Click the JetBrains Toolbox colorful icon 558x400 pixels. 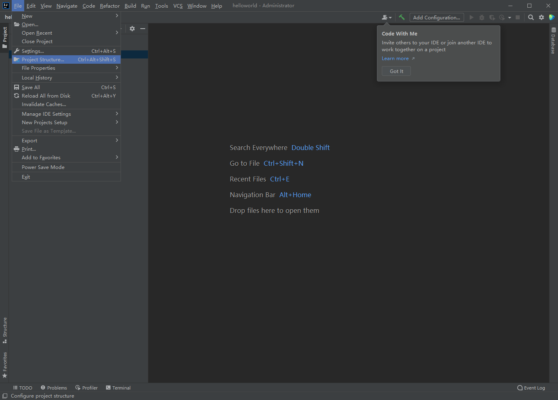tap(552, 17)
